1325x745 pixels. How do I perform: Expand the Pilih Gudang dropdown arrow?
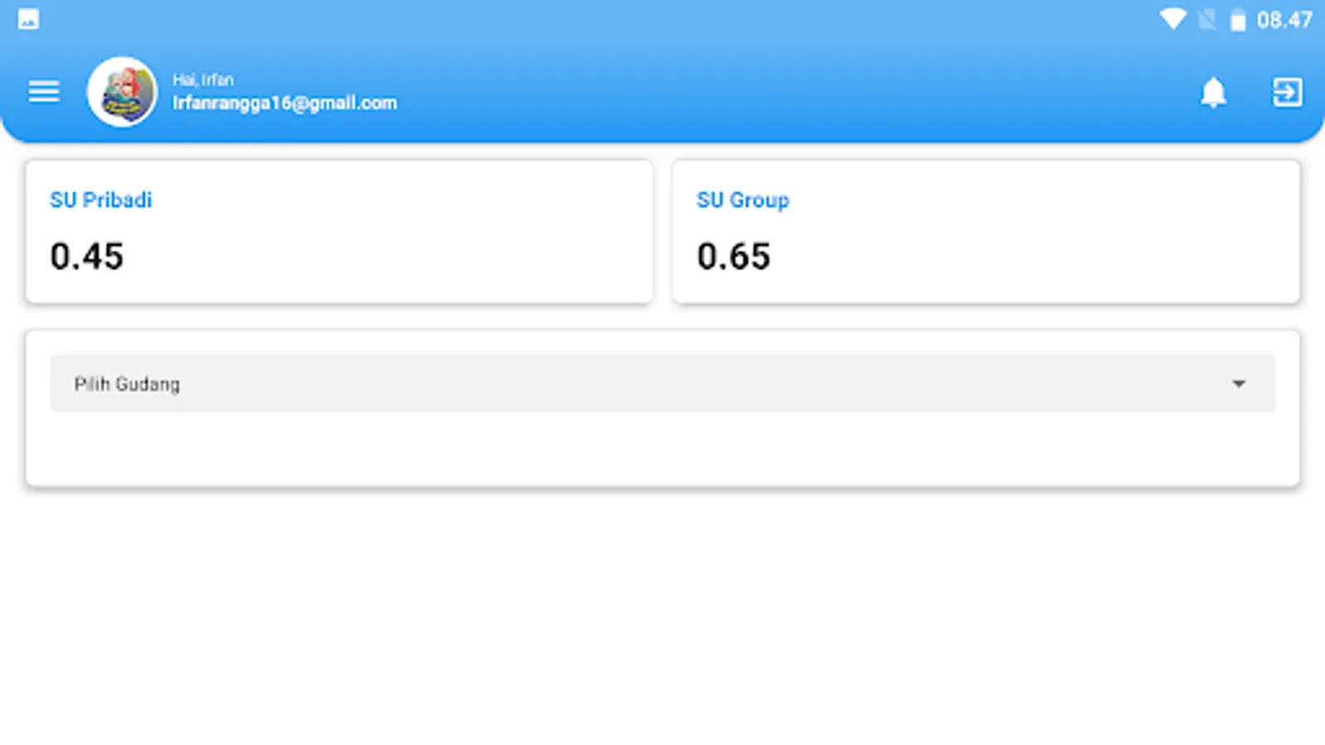(1238, 383)
